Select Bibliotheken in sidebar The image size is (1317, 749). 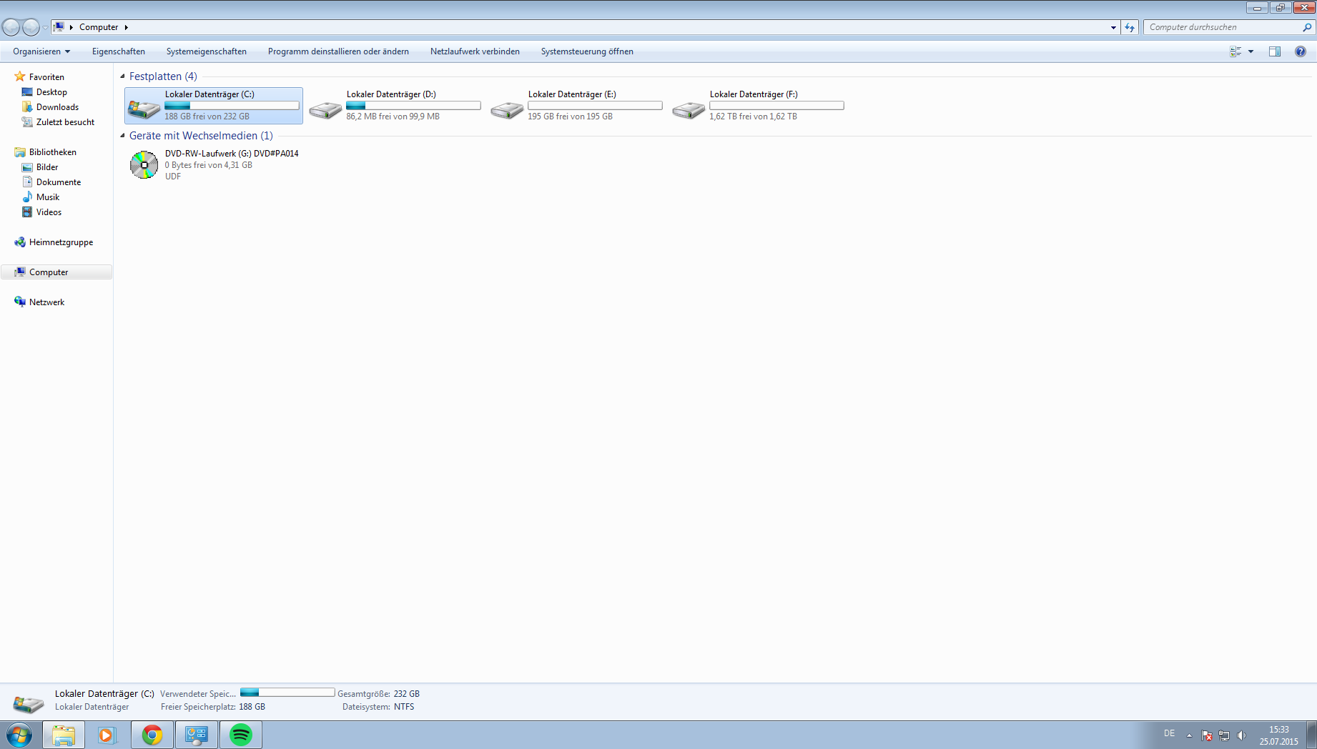(x=52, y=152)
